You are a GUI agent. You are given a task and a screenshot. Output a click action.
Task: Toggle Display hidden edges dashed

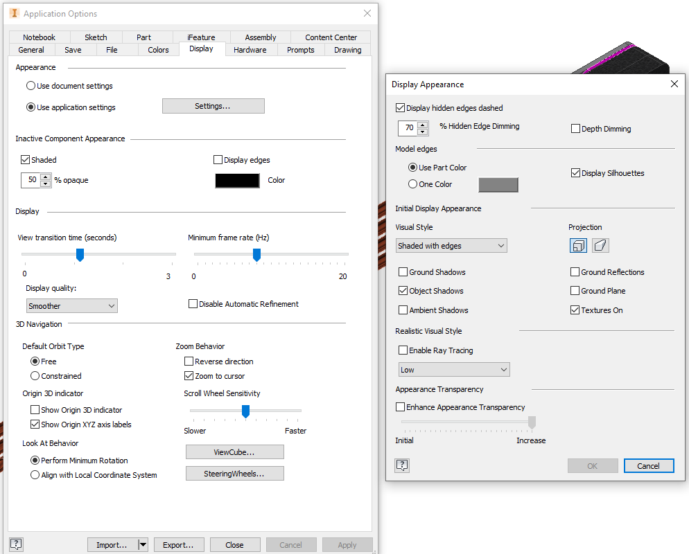(400, 108)
